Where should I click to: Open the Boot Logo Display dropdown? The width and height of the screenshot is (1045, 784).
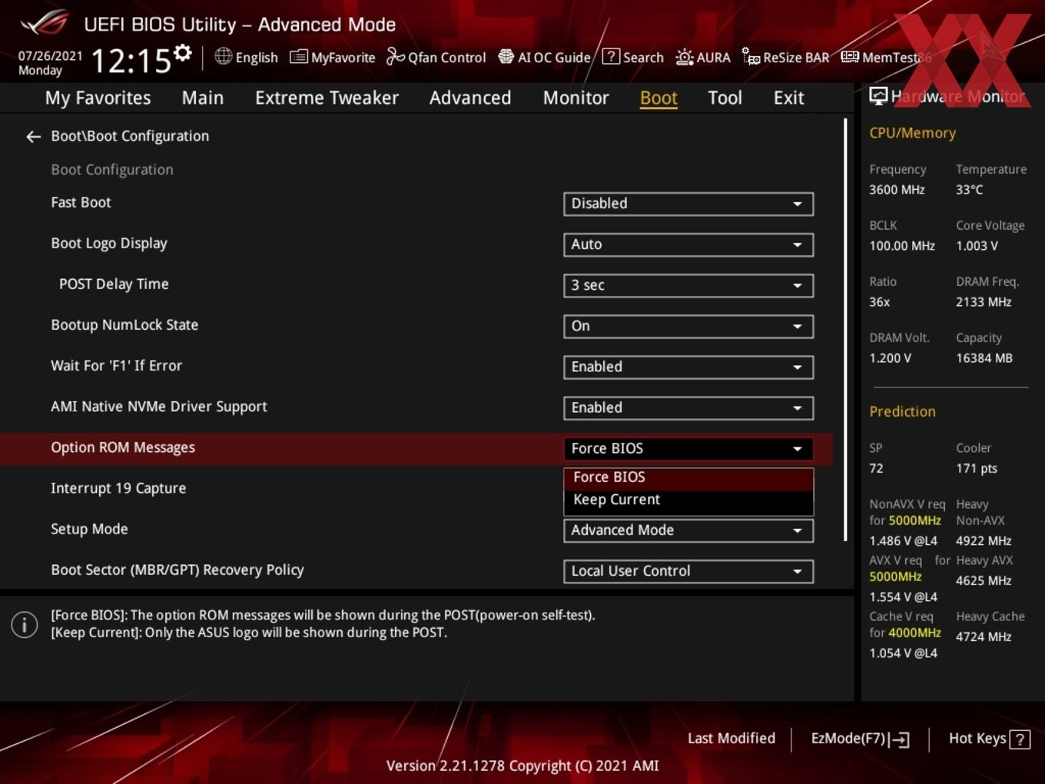(x=688, y=244)
